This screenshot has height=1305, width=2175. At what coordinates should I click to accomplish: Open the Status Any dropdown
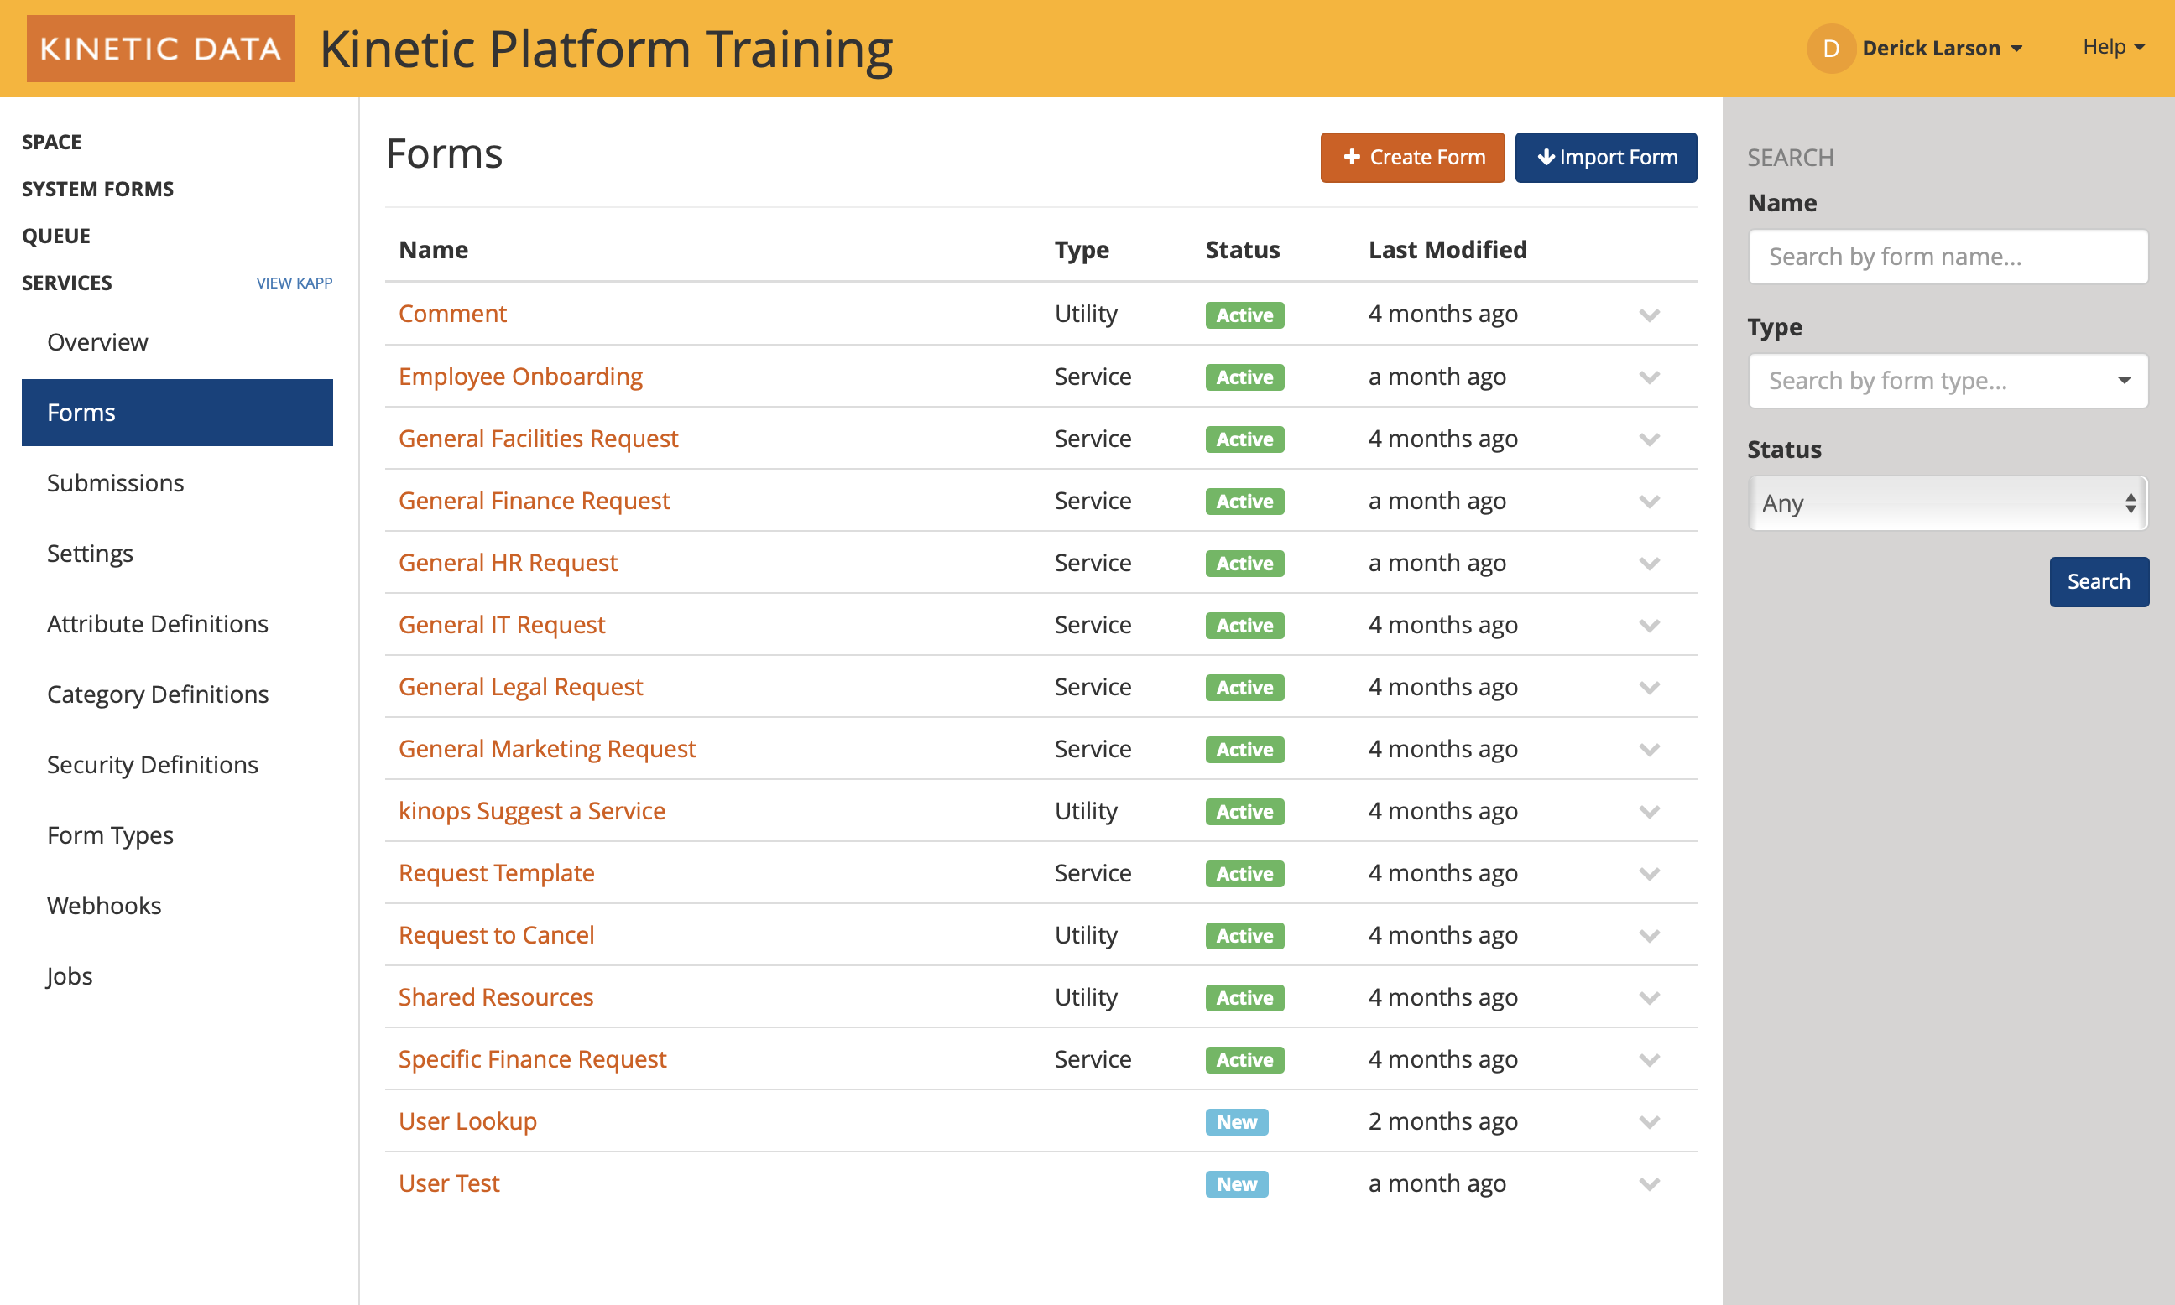[x=1947, y=503]
